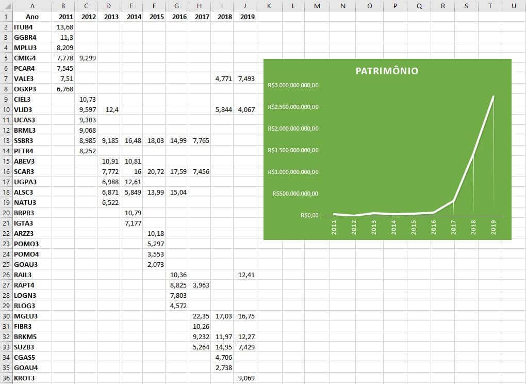Select the CMIG4 ticker cell
526x384 pixels.
[32, 58]
